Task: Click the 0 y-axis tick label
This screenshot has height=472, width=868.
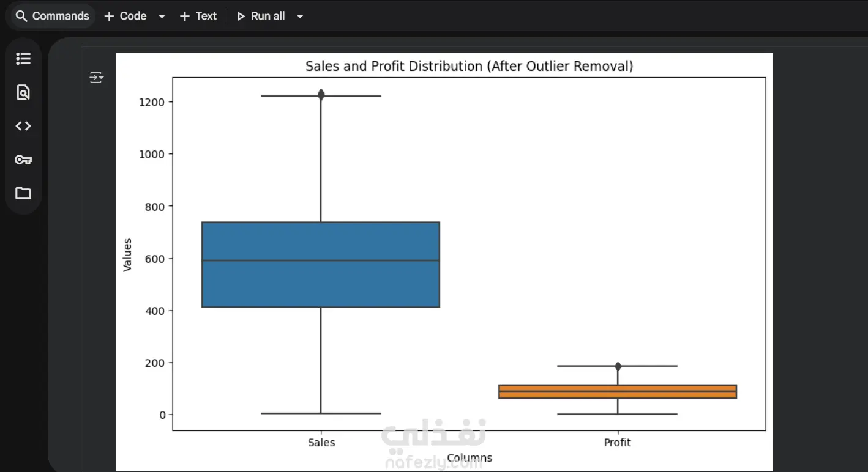Action: 162,415
